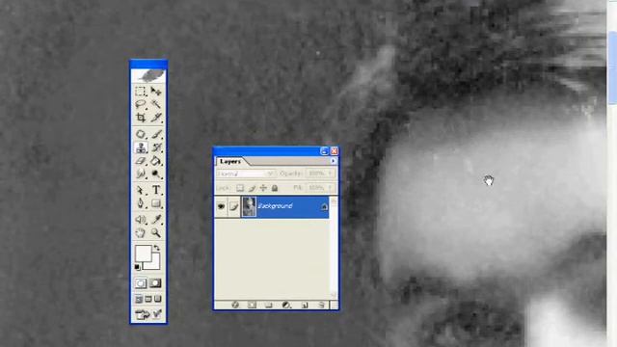This screenshot has height=347, width=617.
Task: Select the Brush tool
Action: 156,135
